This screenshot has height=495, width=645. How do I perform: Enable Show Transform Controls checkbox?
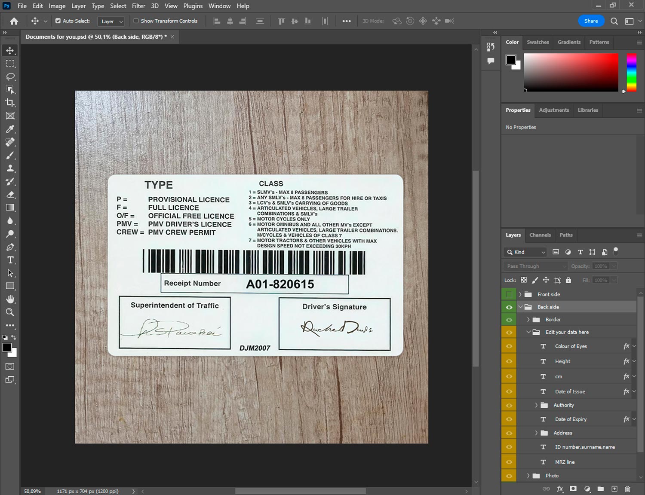click(136, 21)
